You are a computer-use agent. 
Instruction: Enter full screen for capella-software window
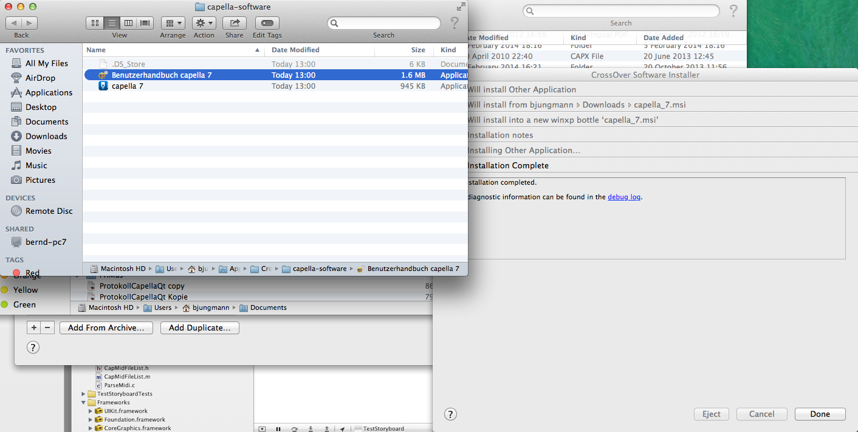point(461,7)
